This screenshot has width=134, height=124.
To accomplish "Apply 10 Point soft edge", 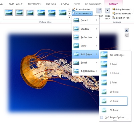I will (113, 92).
